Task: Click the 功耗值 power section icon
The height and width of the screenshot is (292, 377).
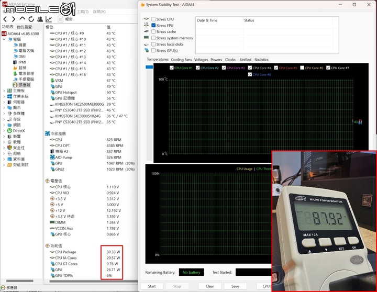Action: pyautogui.click(x=47, y=245)
